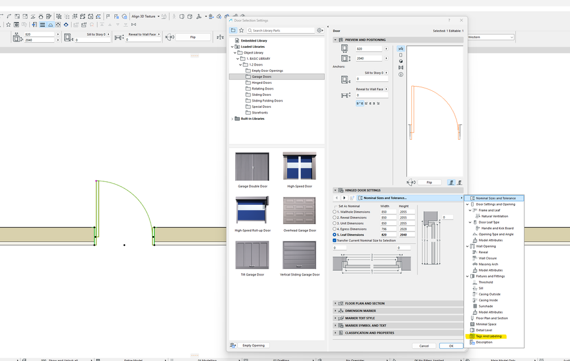Collapse the Preview and Positioning panel
570x361 pixels.
tap(335, 40)
